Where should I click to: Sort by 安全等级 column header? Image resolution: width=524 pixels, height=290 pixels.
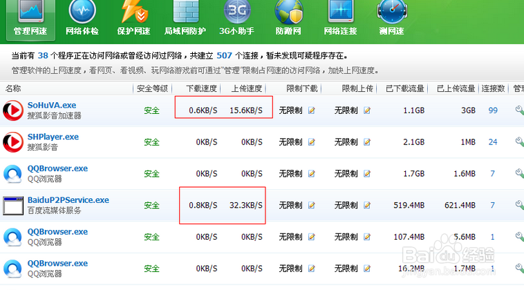pos(152,88)
